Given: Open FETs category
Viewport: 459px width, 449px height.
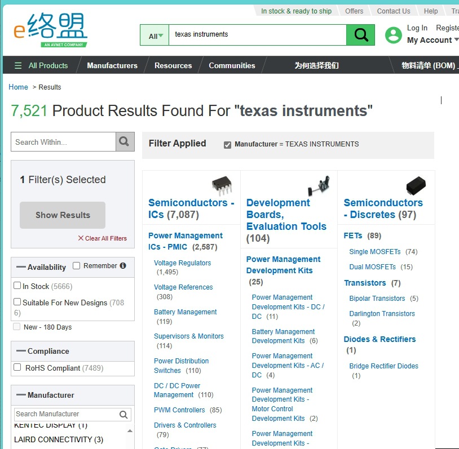Looking at the screenshot, I should [353, 235].
